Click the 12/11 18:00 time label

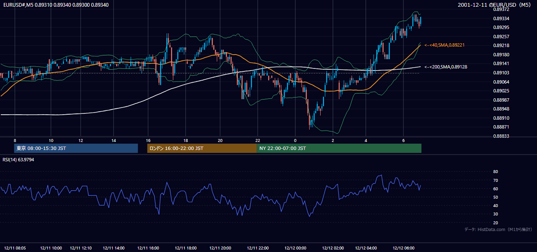click(186, 248)
